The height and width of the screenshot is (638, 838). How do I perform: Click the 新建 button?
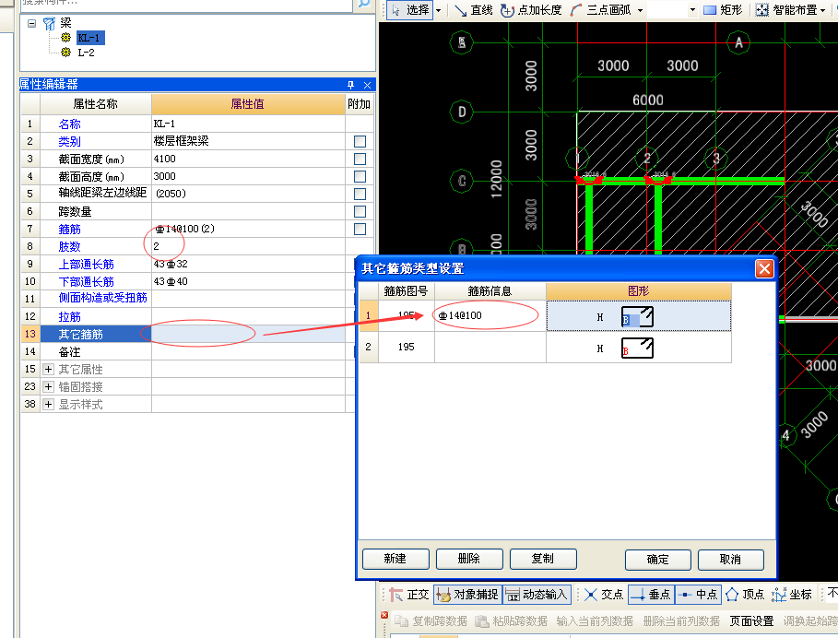(x=395, y=559)
